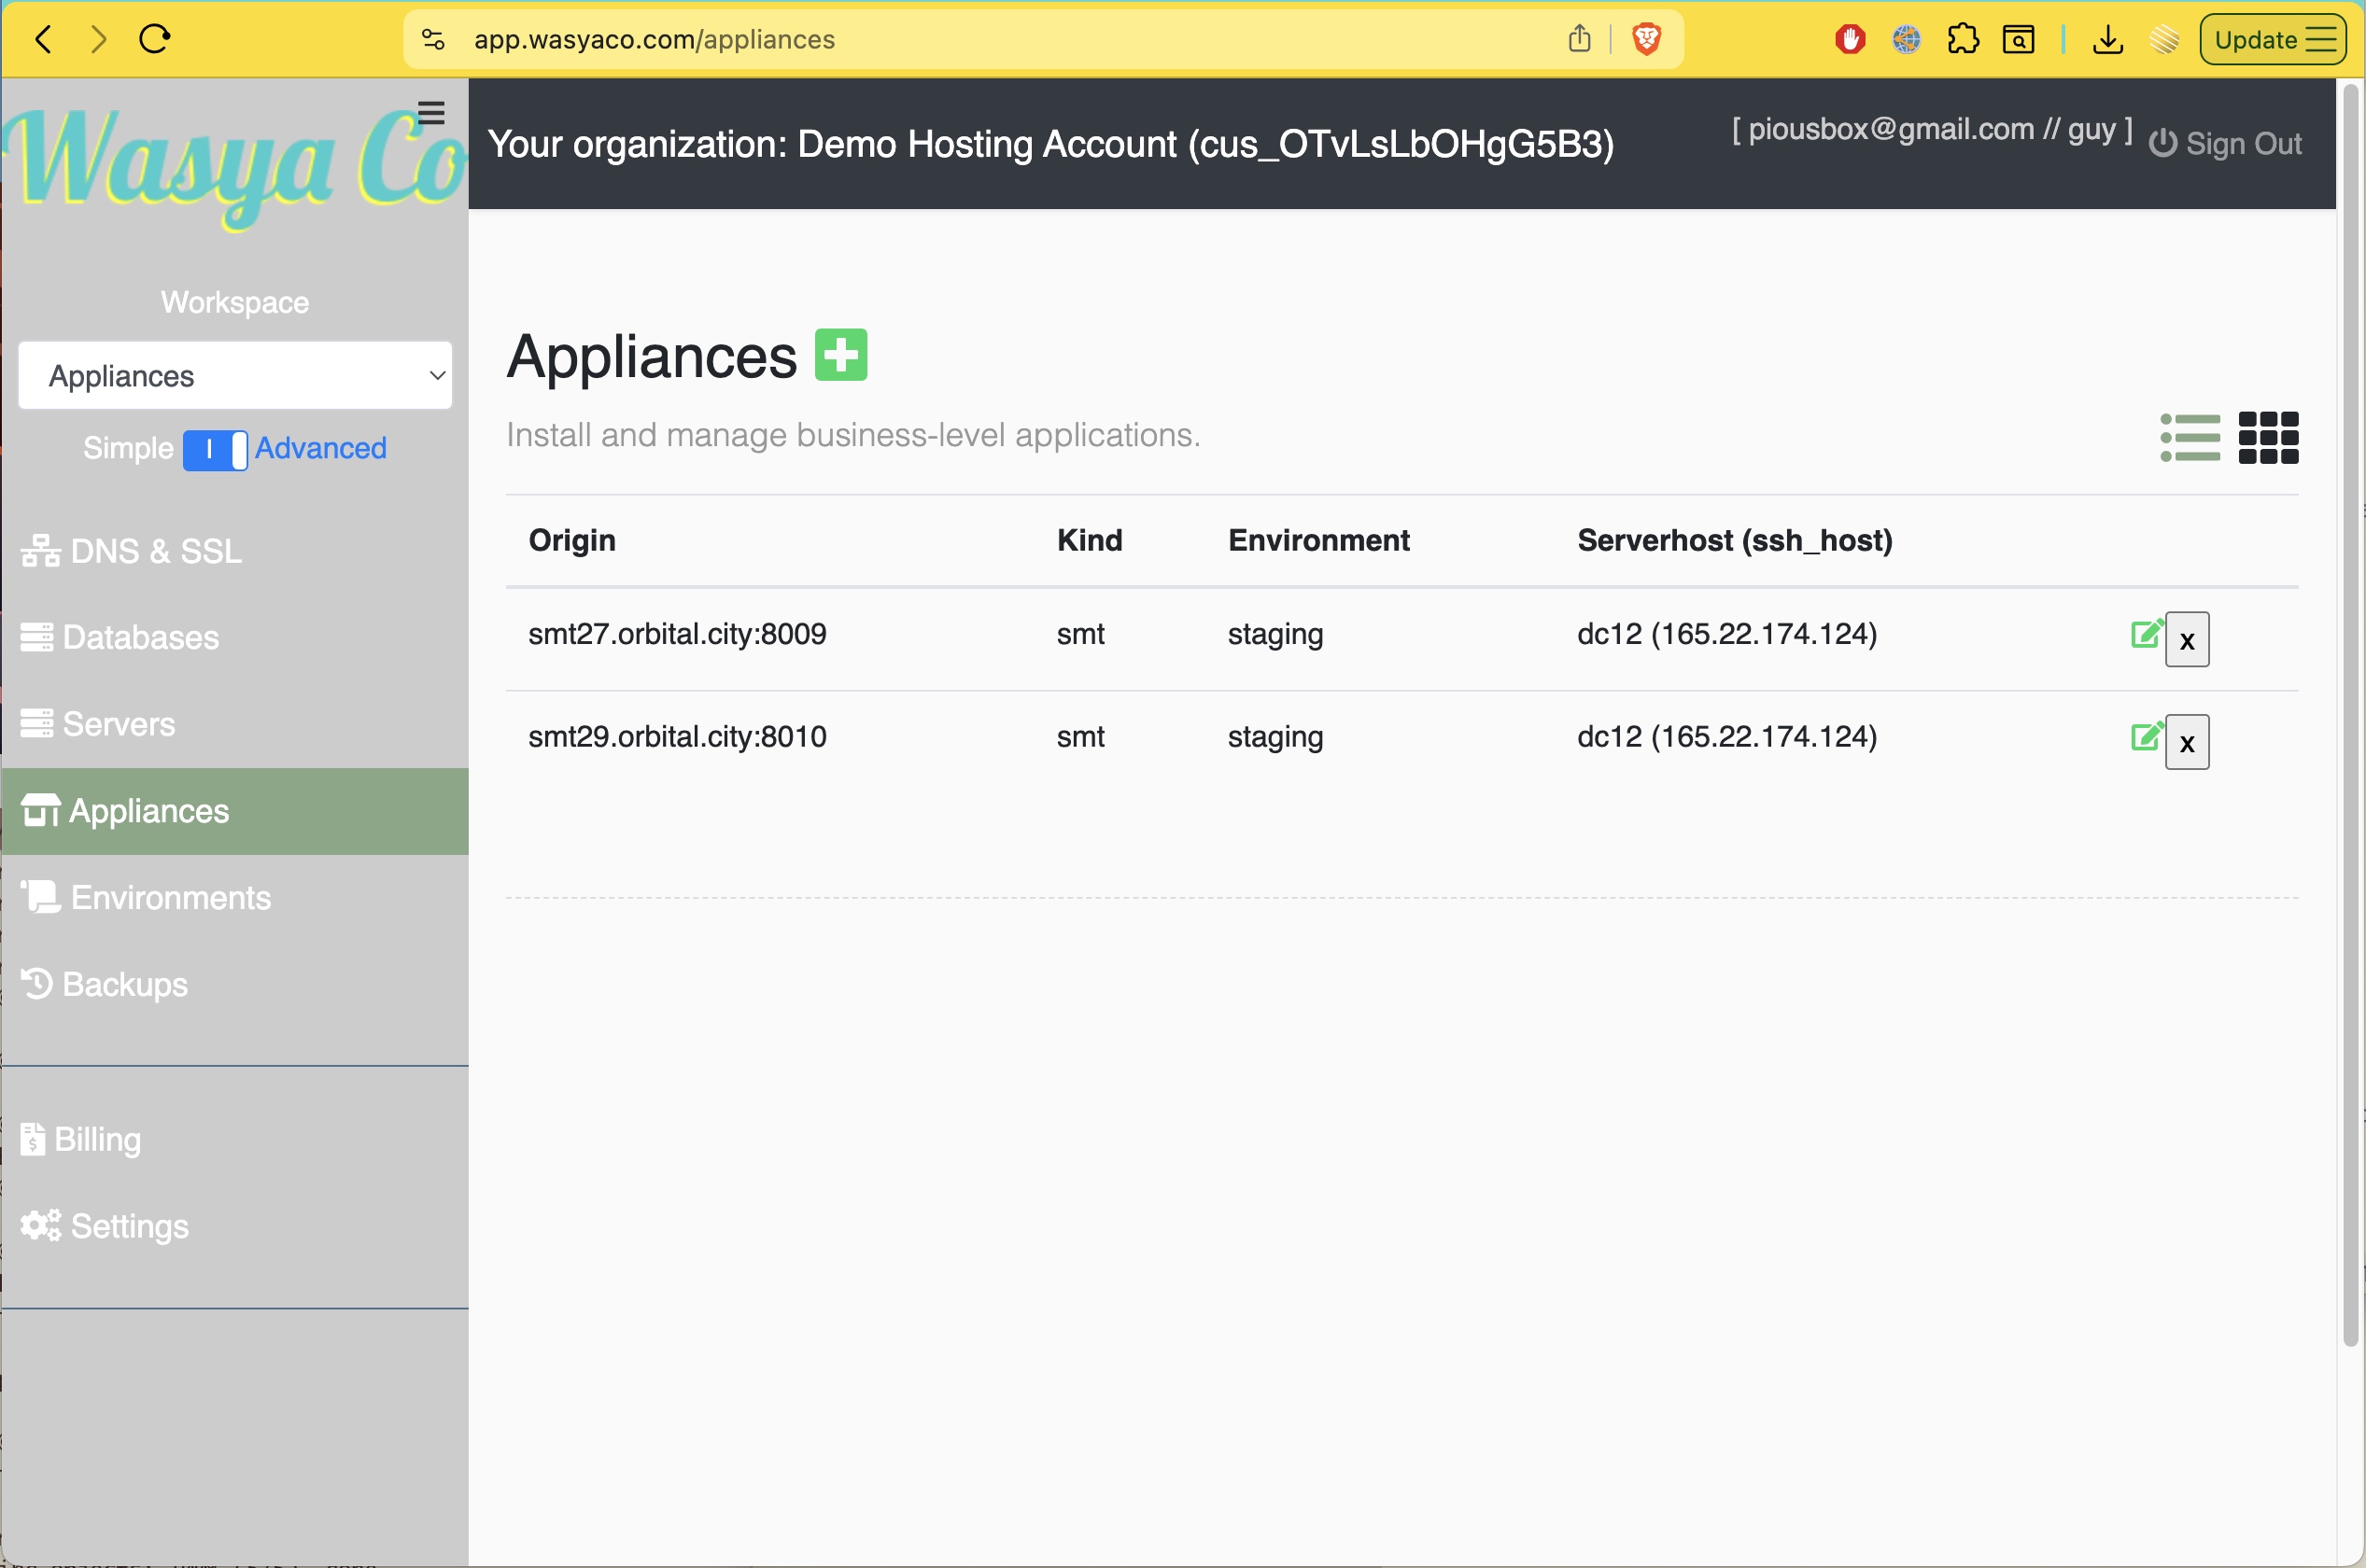
Task: Switch appliances to list view
Action: 2190,438
